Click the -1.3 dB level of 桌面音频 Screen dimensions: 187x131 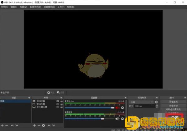pyautogui.click(x=121, y=112)
